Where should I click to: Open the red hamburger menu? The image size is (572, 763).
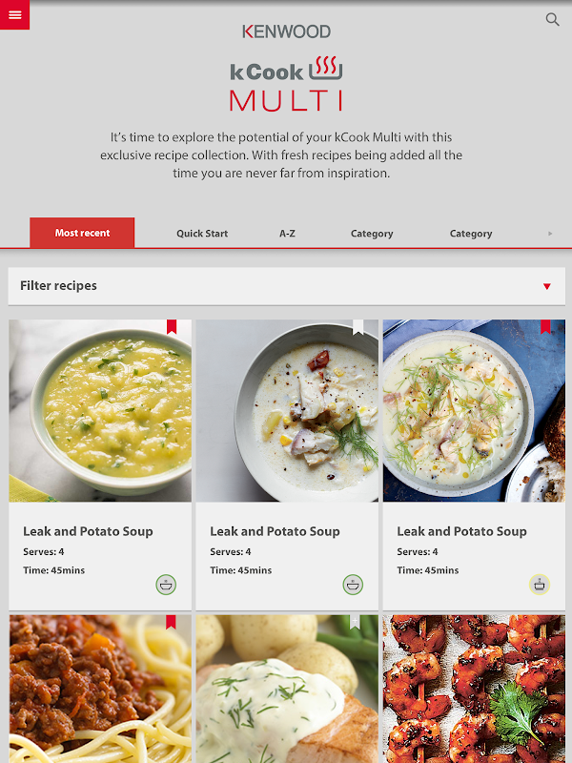tap(14, 14)
